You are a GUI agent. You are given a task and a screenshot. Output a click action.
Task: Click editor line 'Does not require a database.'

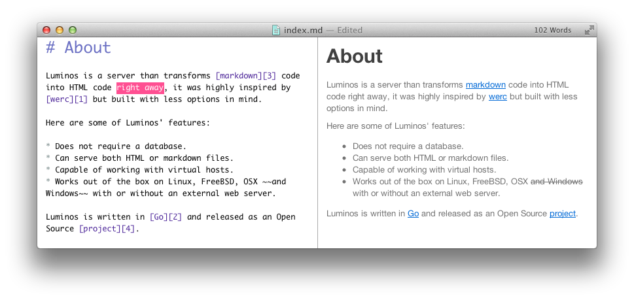click(121, 146)
